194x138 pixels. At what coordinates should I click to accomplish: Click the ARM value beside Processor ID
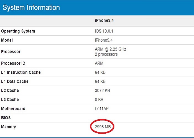tap(99, 63)
